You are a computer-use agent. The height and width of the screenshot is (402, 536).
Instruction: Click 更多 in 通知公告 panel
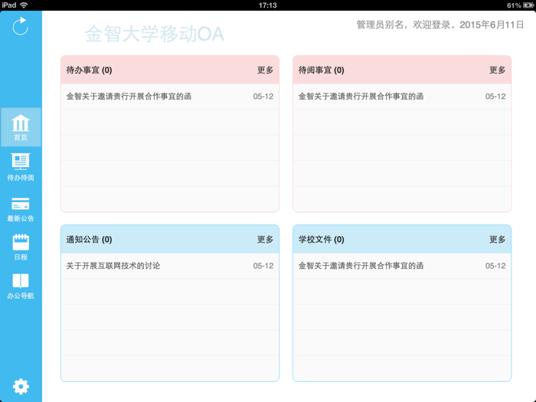265,239
